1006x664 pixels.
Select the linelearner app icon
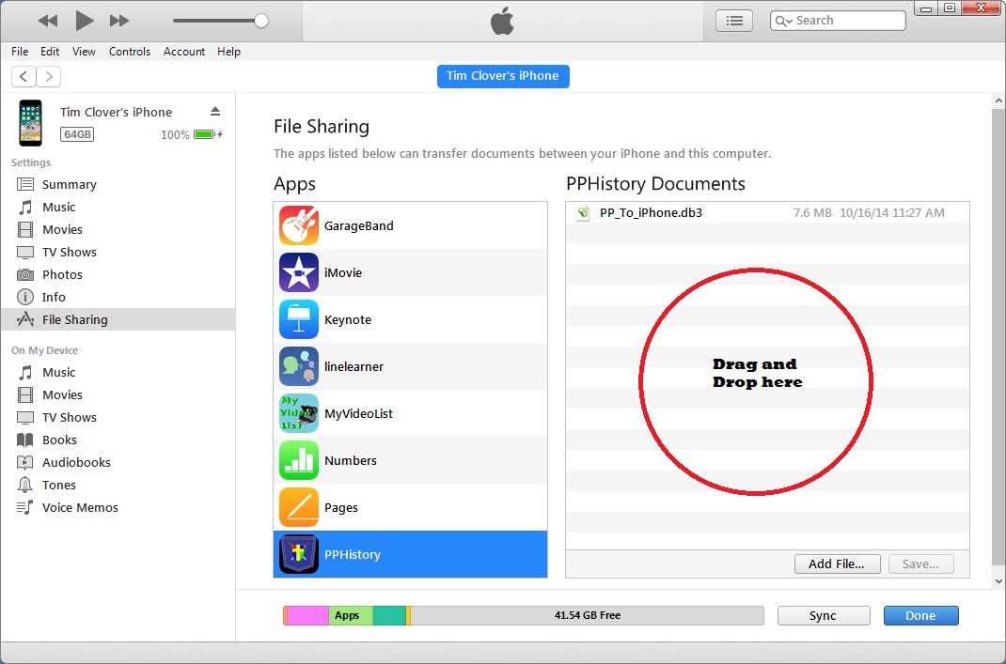click(299, 366)
